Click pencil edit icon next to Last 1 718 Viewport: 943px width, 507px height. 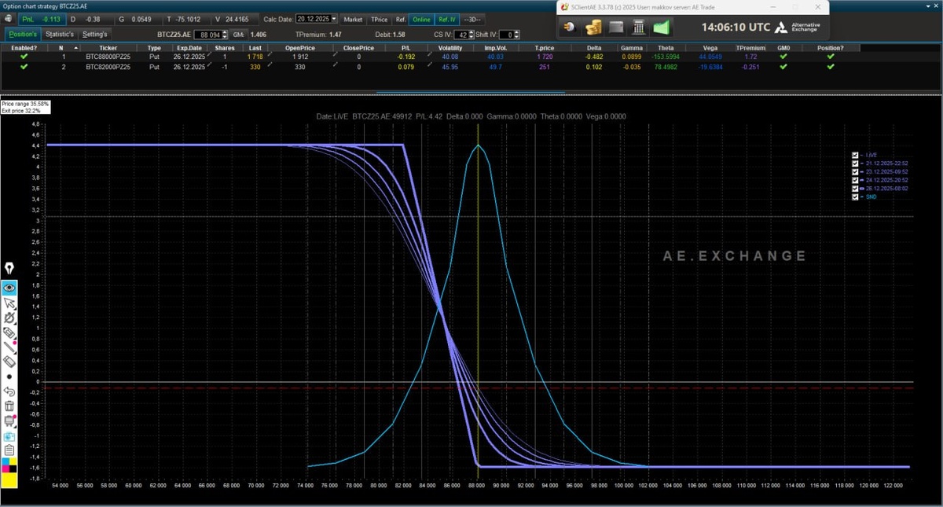pyautogui.click(x=270, y=56)
